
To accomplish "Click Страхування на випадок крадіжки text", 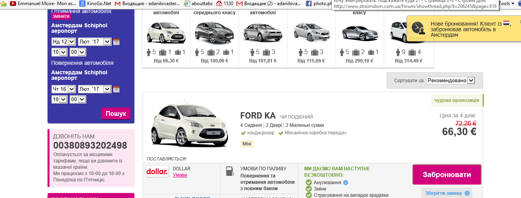I will (x=351, y=195).
